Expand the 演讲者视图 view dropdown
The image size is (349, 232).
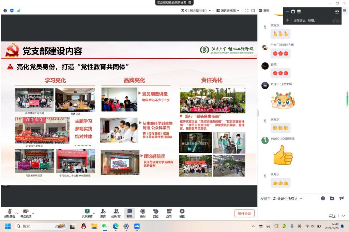pyautogui.click(x=228, y=11)
